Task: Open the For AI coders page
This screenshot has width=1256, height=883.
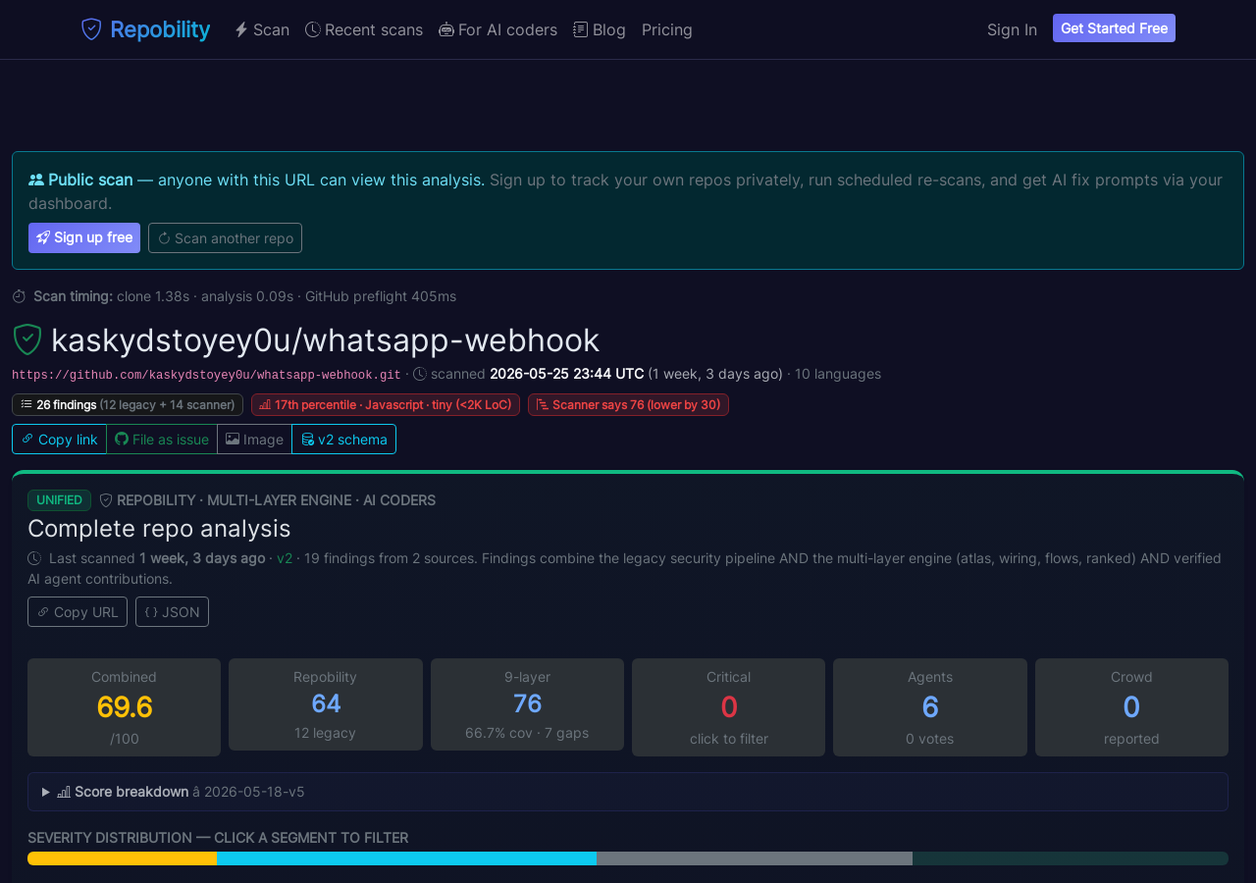Action: pyautogui.click(x=498, y=29)
